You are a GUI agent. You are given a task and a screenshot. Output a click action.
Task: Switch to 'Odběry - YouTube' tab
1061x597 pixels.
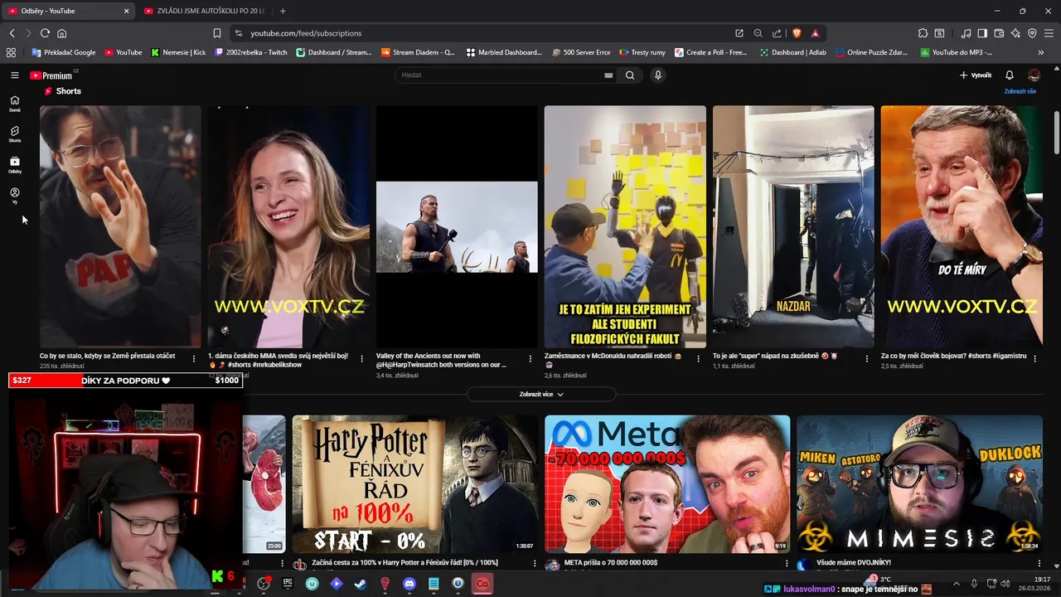[69, 11]
